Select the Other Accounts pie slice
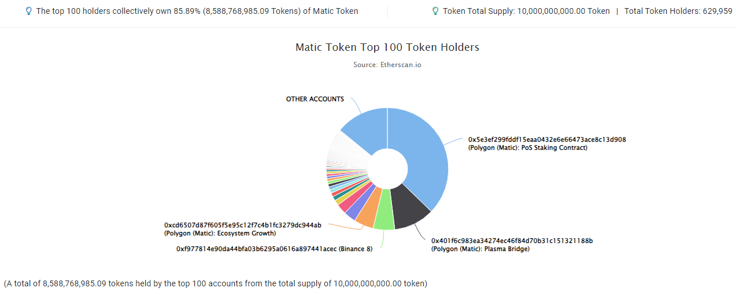 point(365,130)
